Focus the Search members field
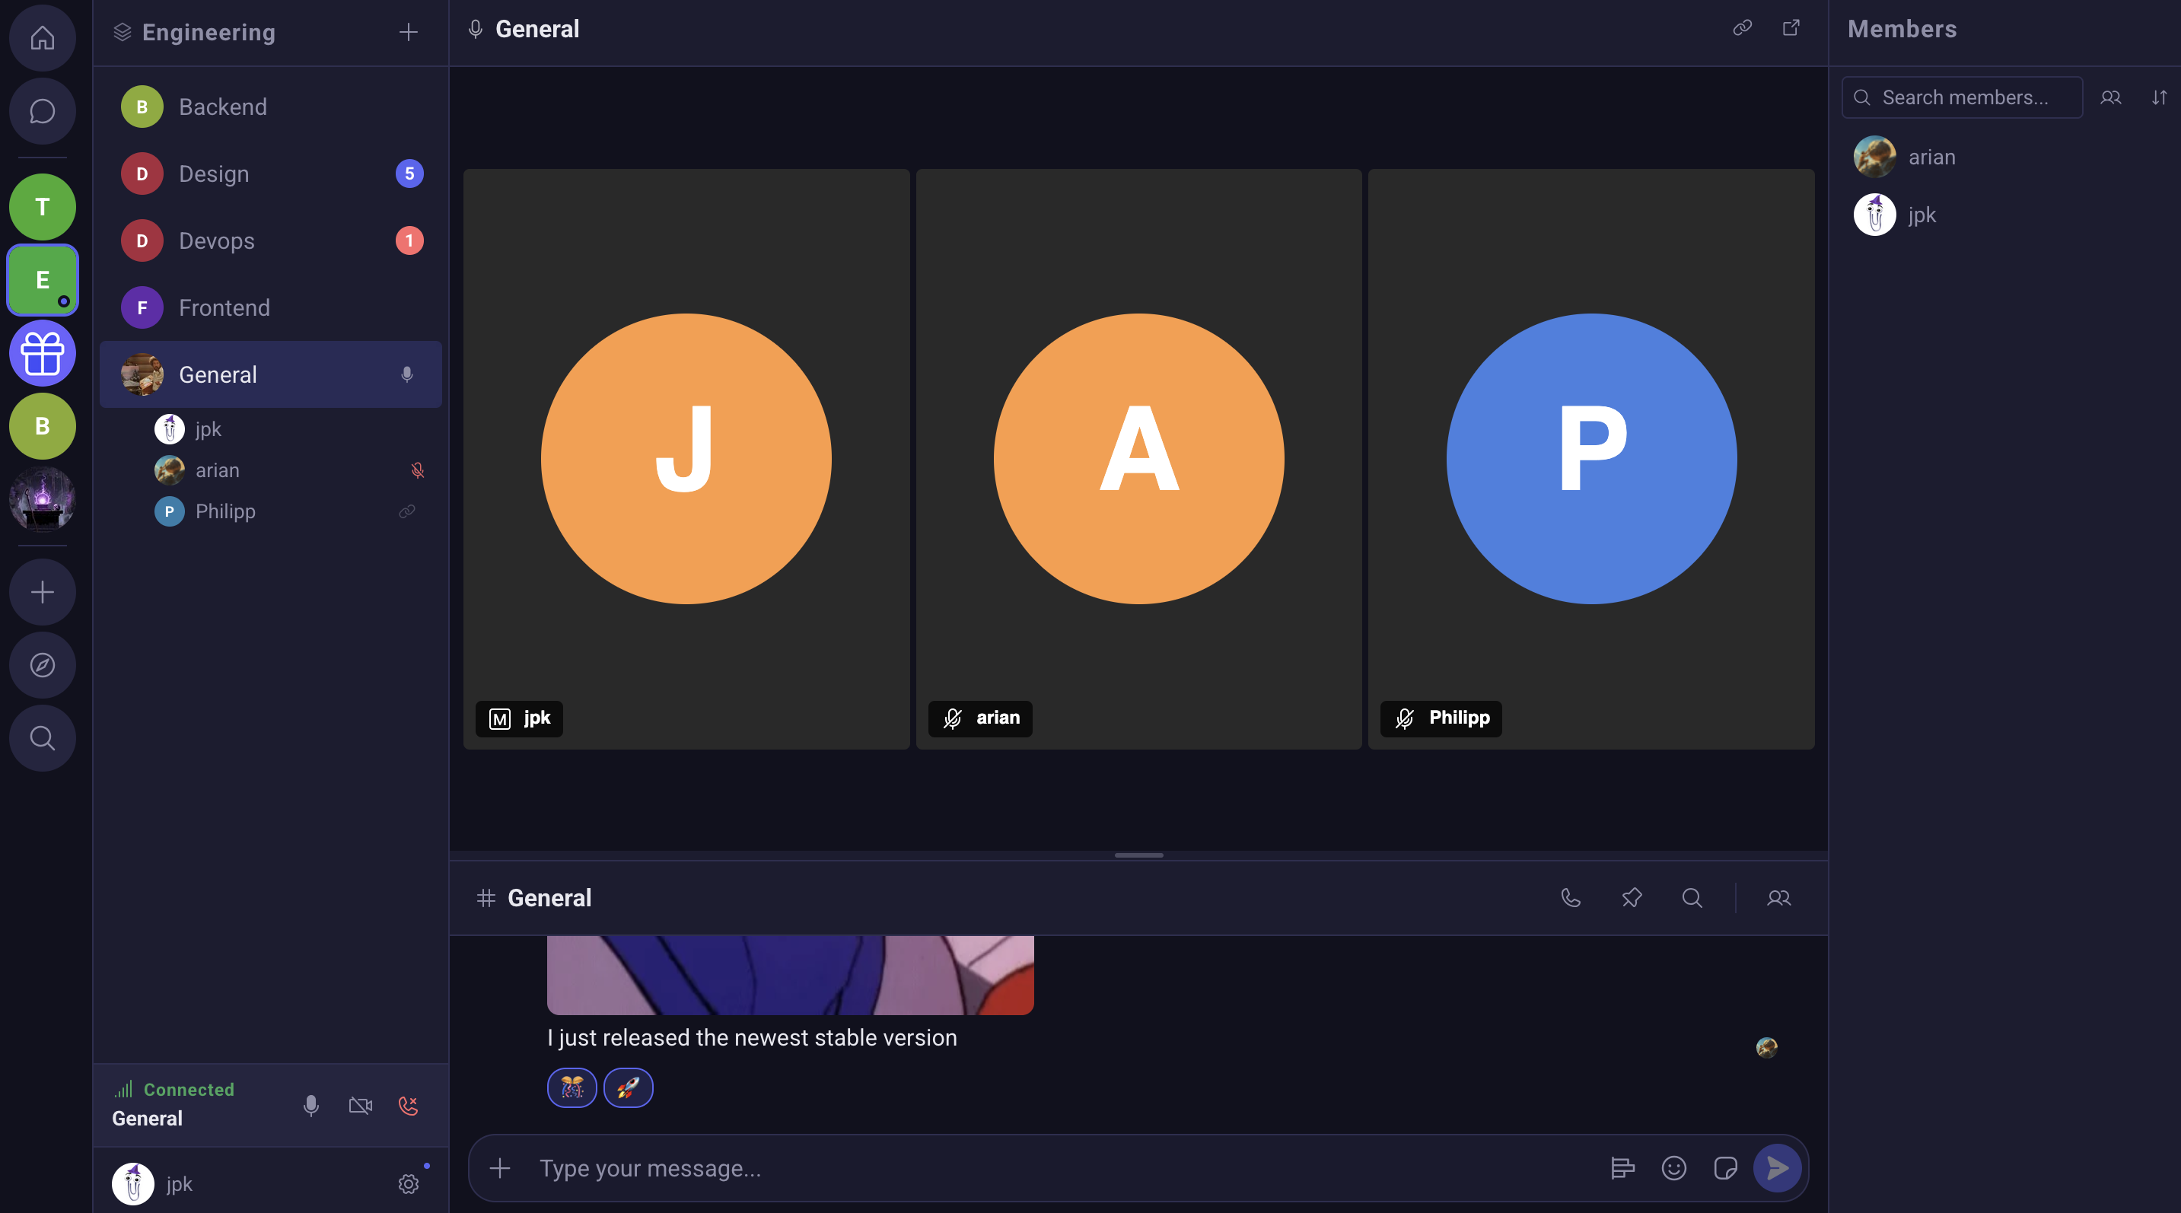Viewport: 2181px width, 1213px height. (x=1962, y=97)
